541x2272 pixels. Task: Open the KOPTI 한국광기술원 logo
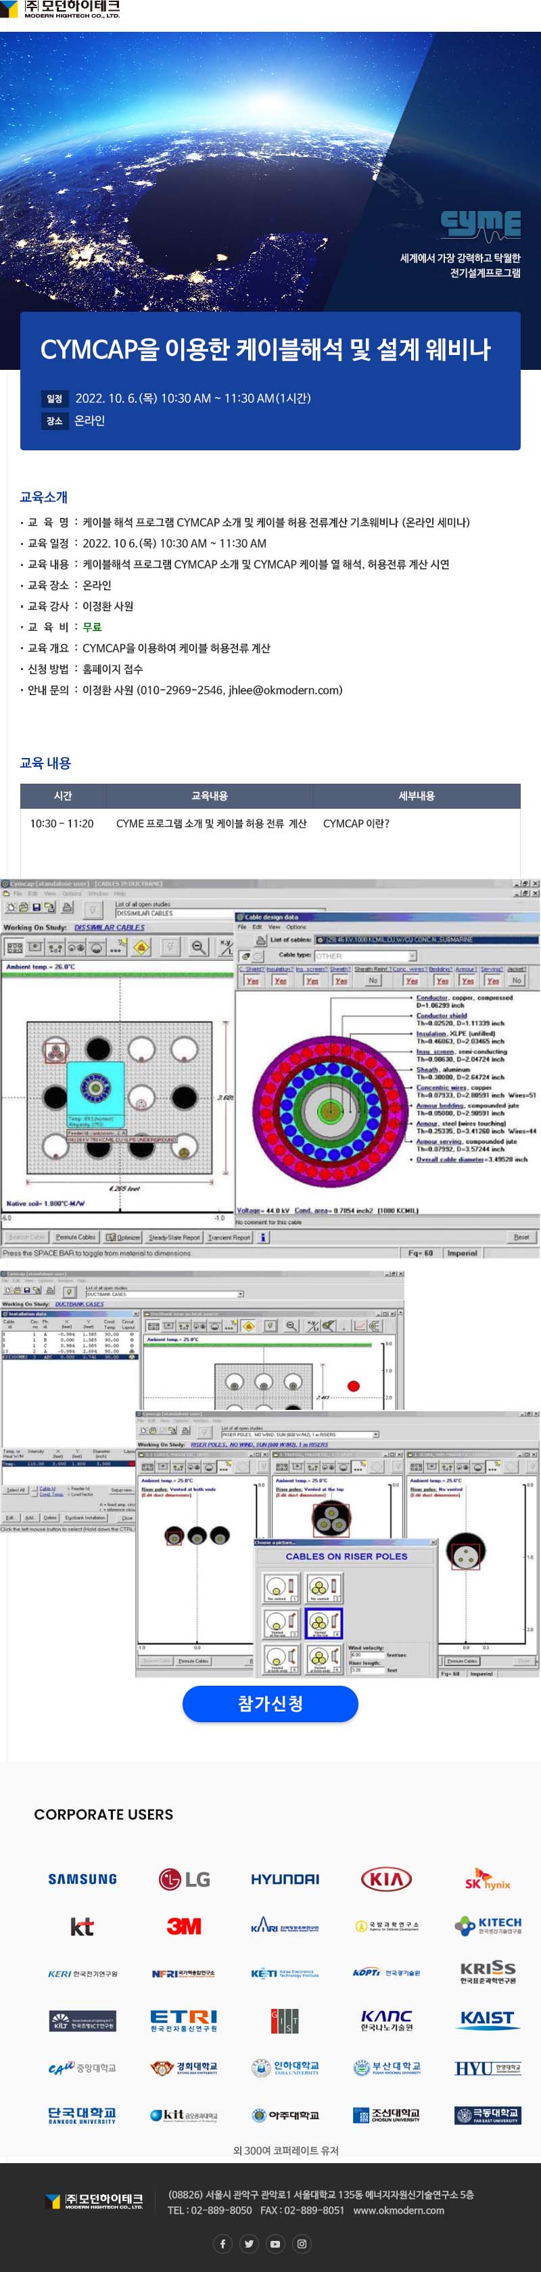tap(387, 1974)
